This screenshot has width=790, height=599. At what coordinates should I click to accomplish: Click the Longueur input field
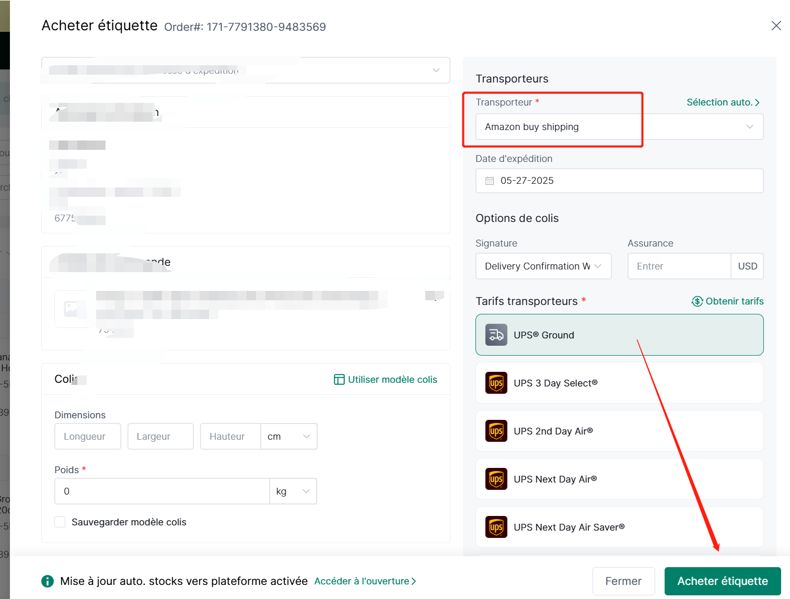[88, 437]
